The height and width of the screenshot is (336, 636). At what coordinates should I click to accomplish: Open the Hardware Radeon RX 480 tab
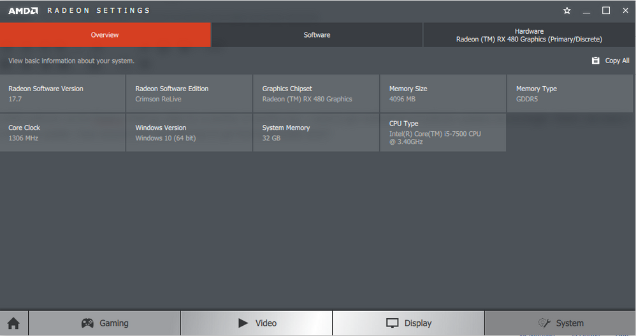click(529, 35)
